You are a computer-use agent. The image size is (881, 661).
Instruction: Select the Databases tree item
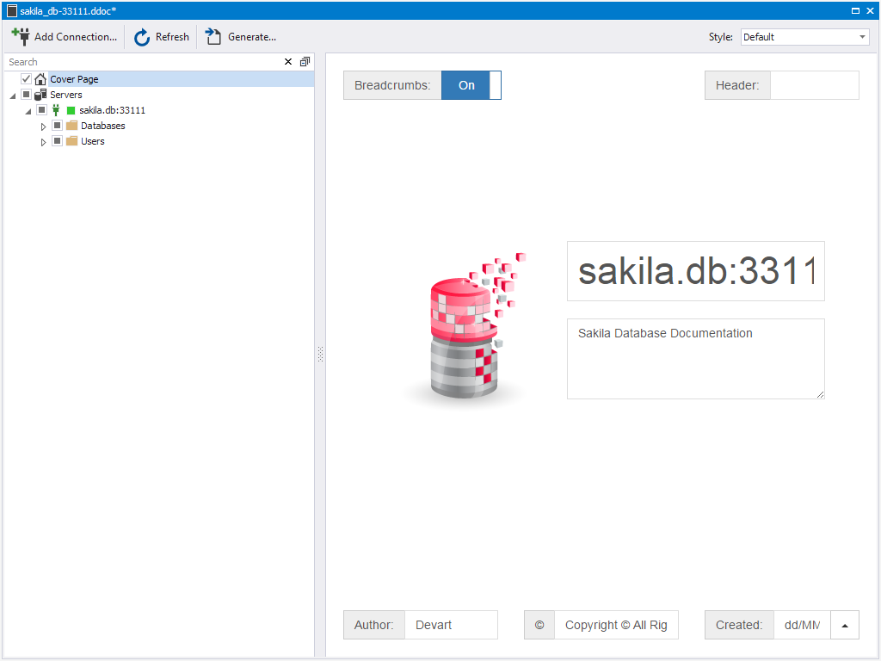pos(103,126)
